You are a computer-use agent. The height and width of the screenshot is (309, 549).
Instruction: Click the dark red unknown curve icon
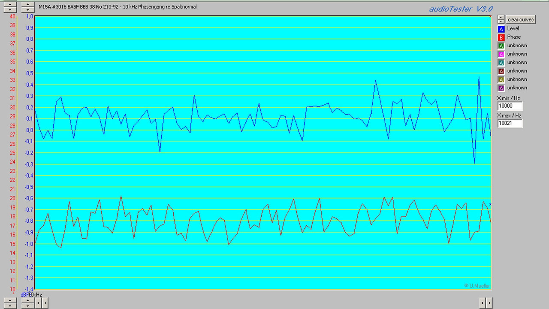(x=501, y=71)
